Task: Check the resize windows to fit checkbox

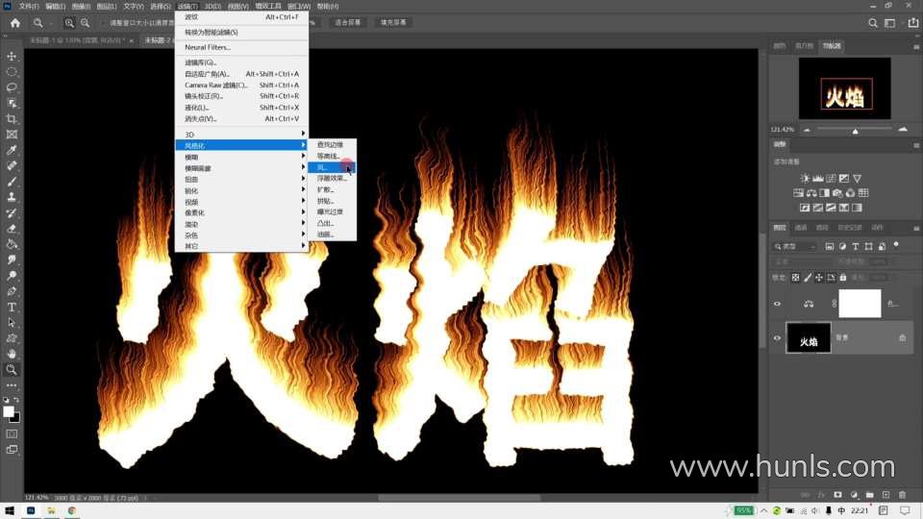Action: point(103,23)
